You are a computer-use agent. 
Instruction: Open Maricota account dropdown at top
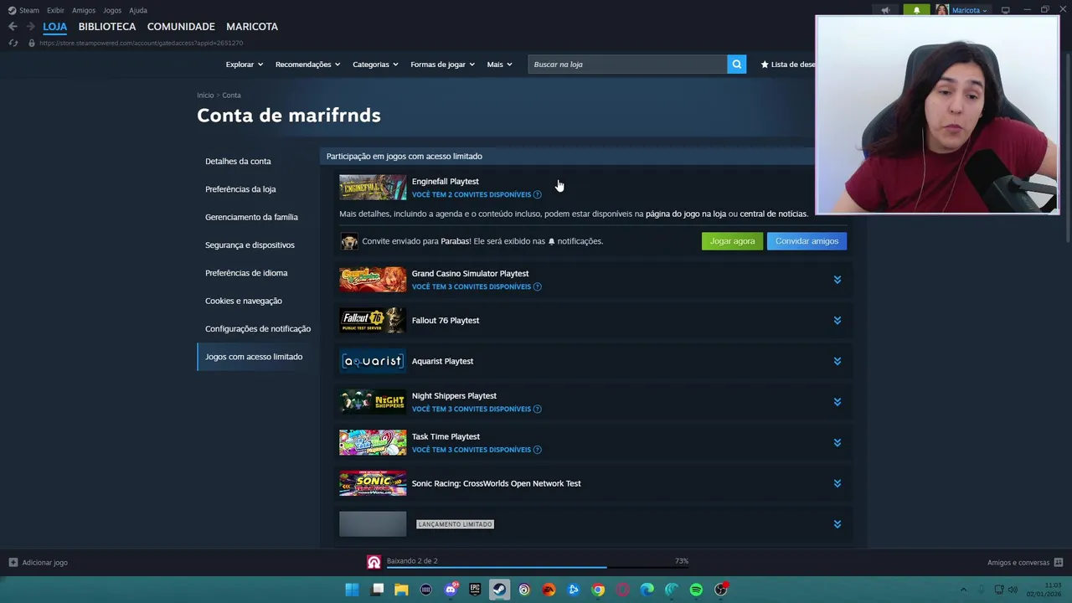tap(969, 10)
